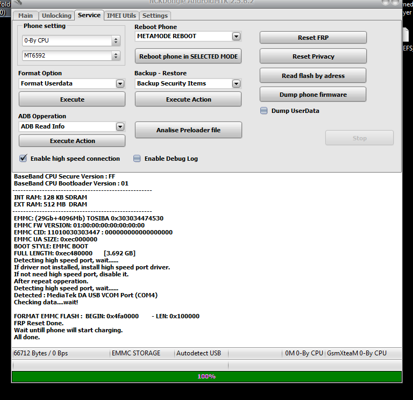Click the desktop file icon labelled EFS
This screenshot has width=413, height=400.
click(408, 39)
